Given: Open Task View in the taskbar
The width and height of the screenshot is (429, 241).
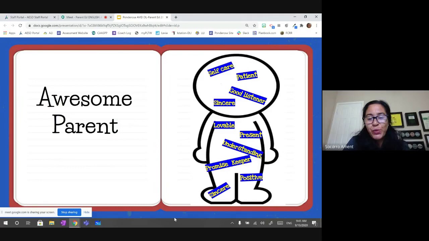Looking at the screenshot, I should click(28, 223).
